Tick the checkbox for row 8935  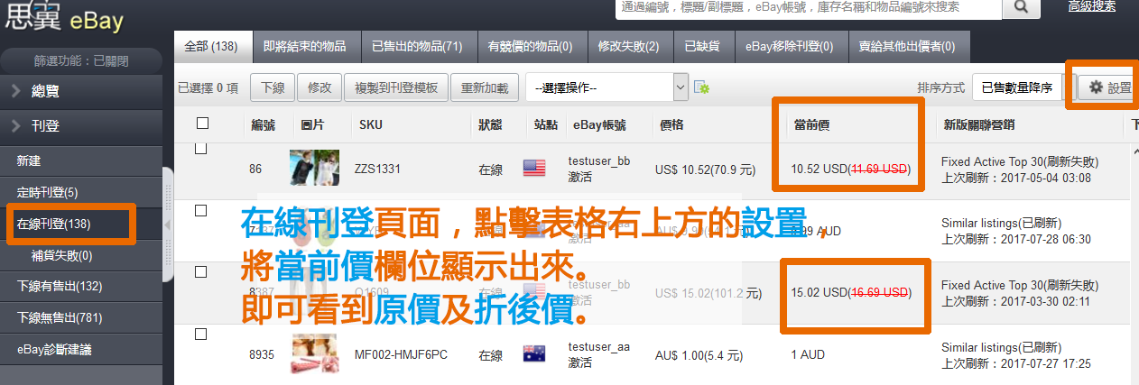point(201,335)
